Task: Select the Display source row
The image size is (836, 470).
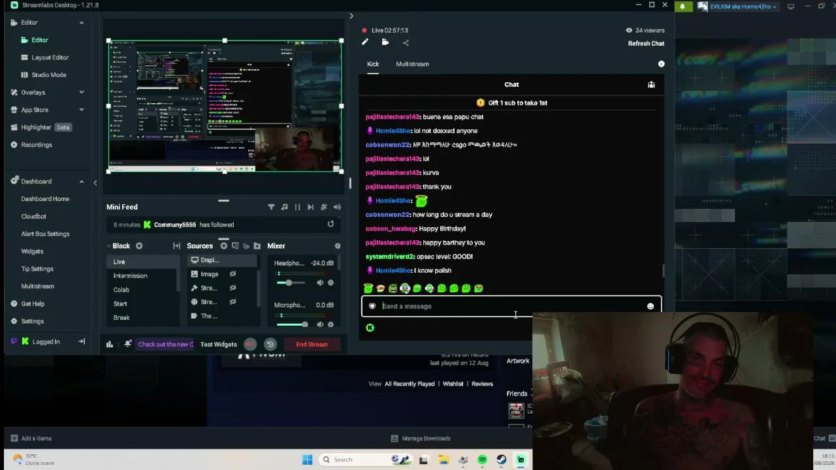Action: (221, 260)
